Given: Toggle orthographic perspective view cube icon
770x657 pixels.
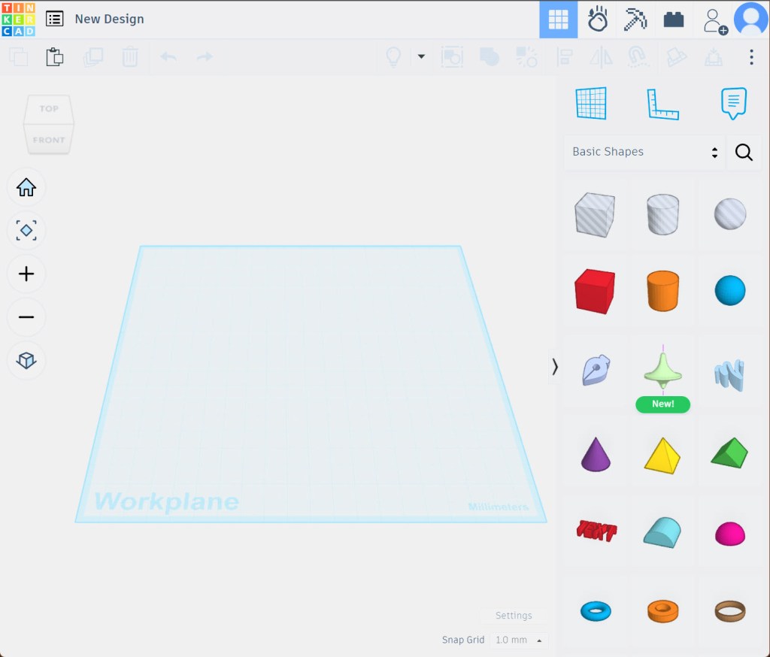Looking at the screenshot, I should pos(26,361).
